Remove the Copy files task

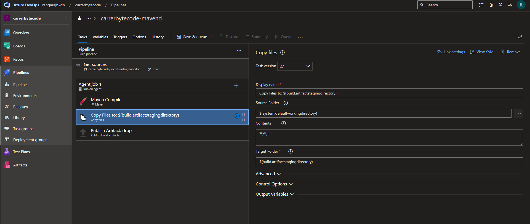[511, 52]
